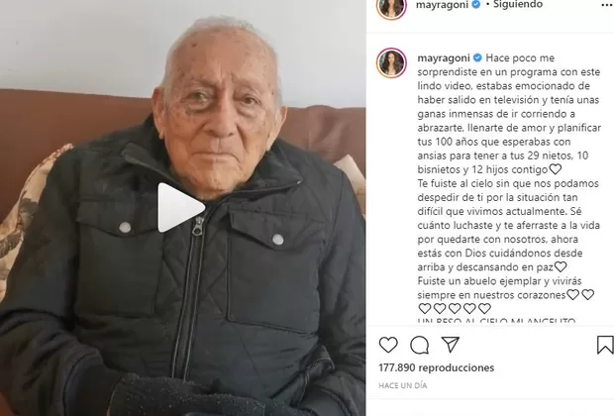Open the mayragoni username in the header
The height and width of the screenshot is (416, 614).
442,5
